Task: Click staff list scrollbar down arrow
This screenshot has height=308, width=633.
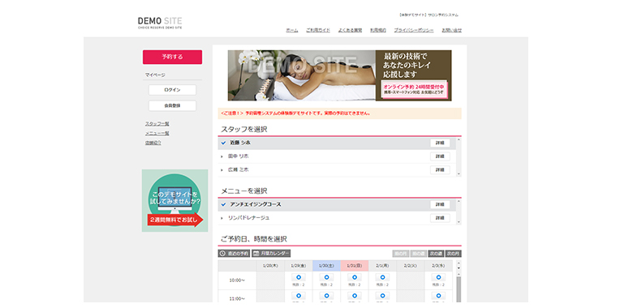Action: [x=459, y=173]
